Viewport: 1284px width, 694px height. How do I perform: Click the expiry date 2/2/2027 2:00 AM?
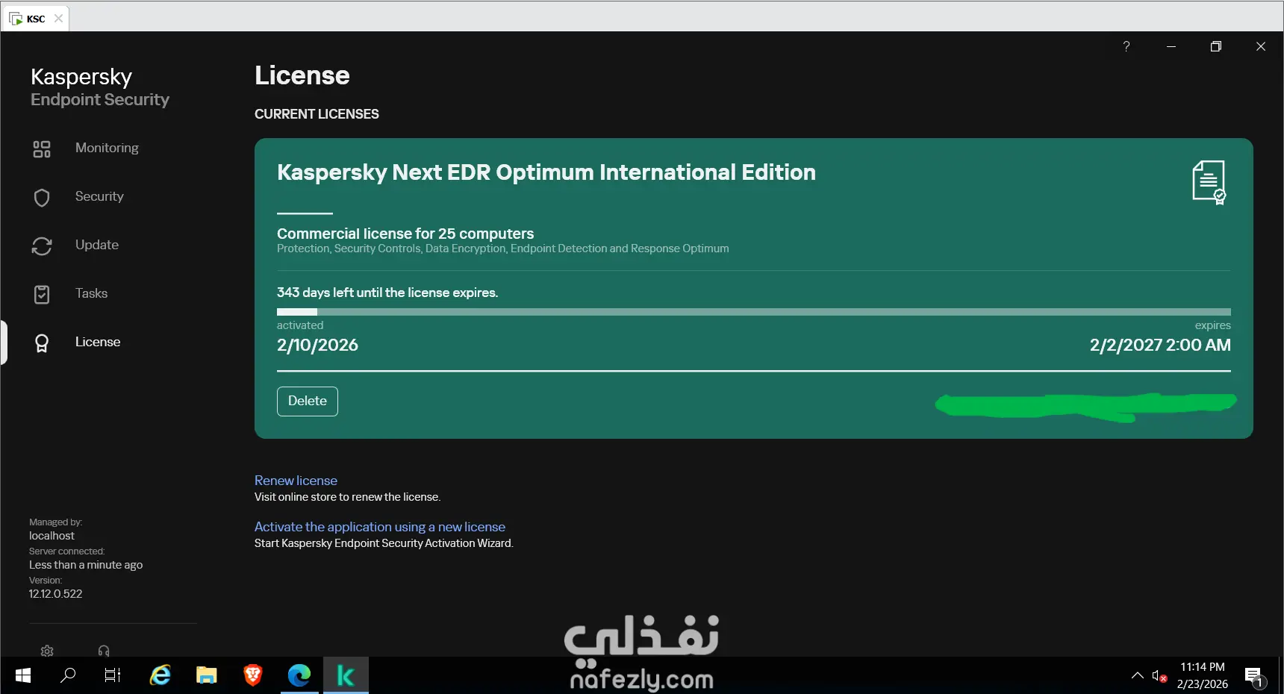click(x=1160, y=345)
